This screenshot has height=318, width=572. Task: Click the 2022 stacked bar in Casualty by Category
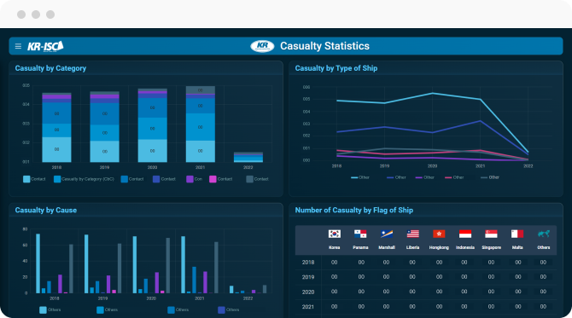click(x=248, y=157)
